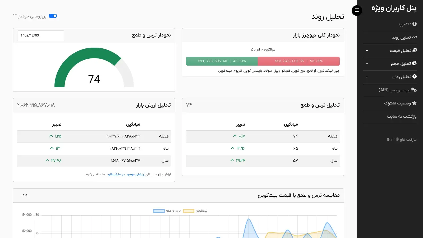Open وب سرویس (API) from the sidebar
The height and width of the screenshot is (238, 423).
(390, 90)
